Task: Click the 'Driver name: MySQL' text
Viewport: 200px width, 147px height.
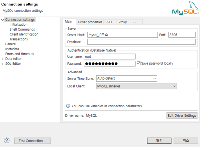Action: [81, 115]
